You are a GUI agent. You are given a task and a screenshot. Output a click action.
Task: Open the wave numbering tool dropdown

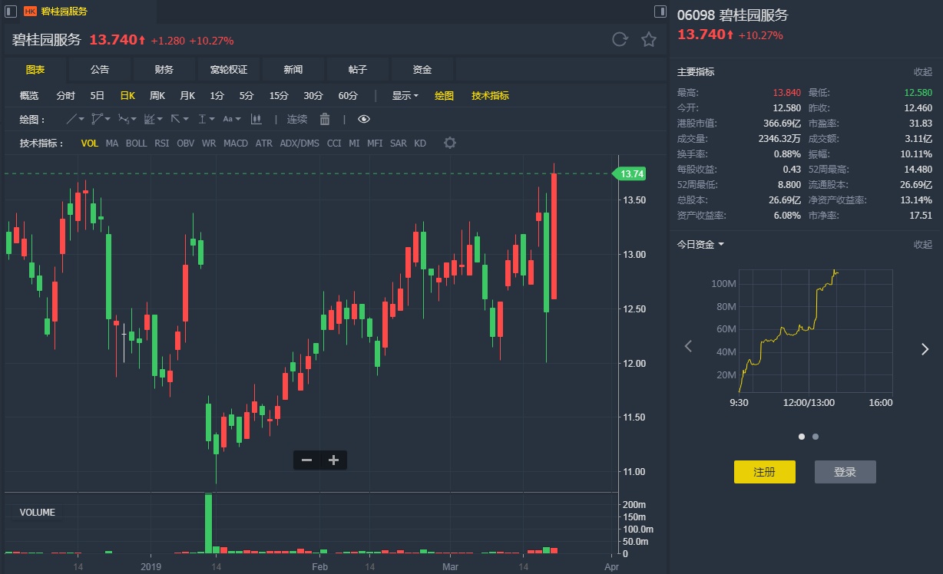[x=127, y=119]
